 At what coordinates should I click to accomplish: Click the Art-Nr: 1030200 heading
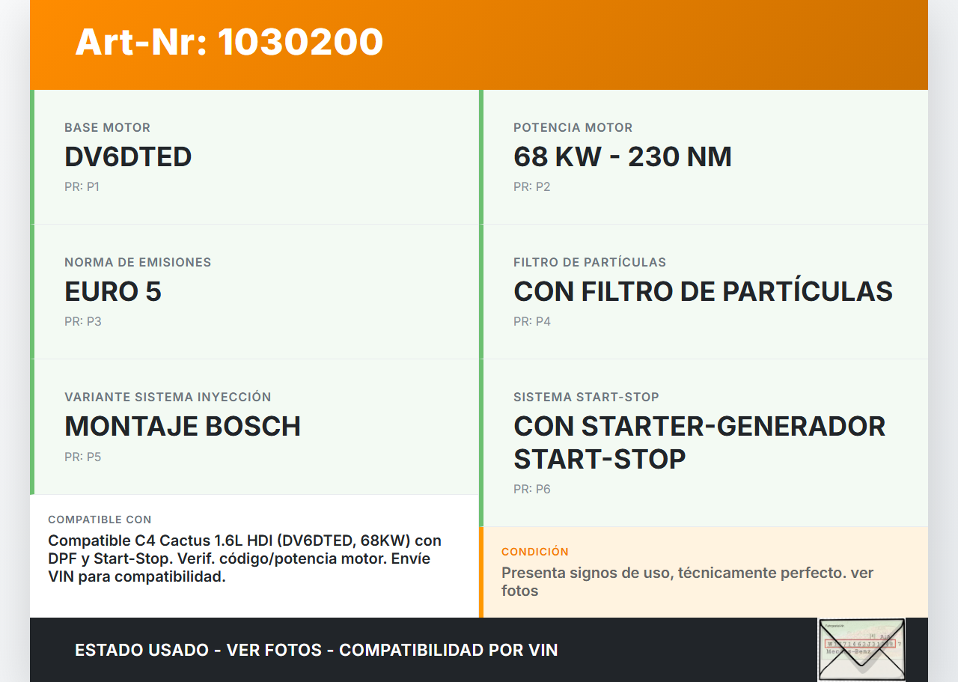(x=229, y=42)
